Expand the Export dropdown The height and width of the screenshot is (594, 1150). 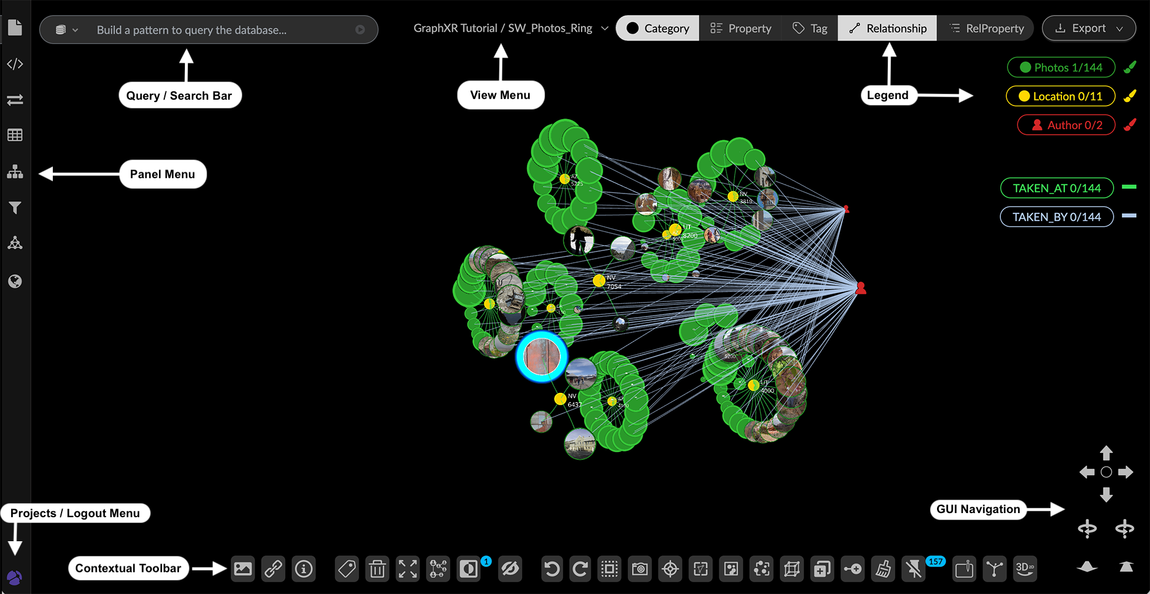tap(1088, 28)
